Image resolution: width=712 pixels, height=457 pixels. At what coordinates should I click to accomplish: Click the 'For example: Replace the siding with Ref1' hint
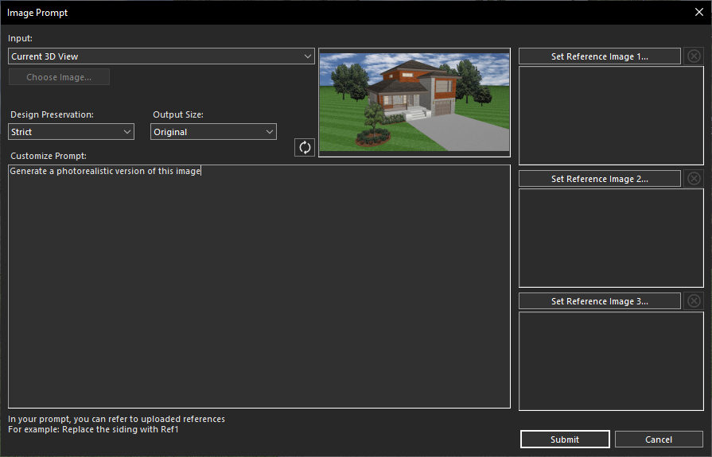[93, 429]
